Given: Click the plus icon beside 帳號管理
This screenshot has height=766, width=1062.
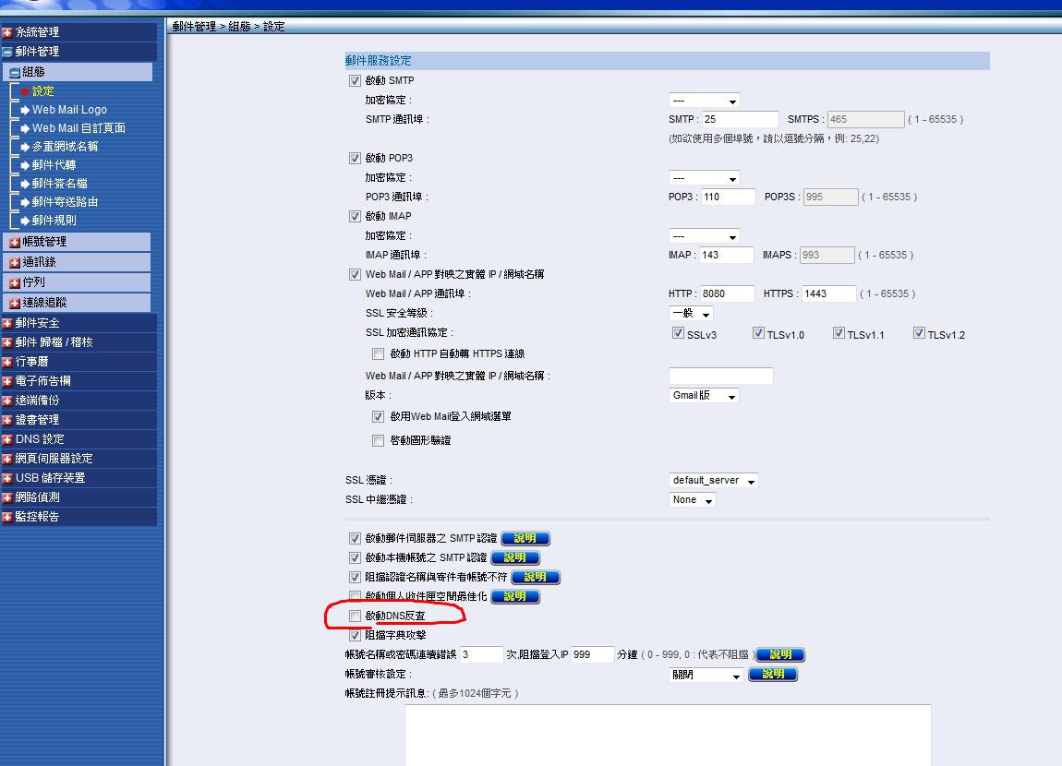Looking at the screenshot, I should point(14,242).
